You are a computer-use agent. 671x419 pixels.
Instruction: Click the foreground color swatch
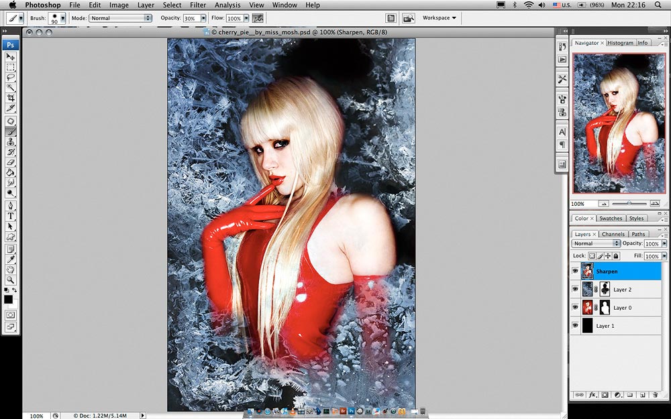pos(8,299)
